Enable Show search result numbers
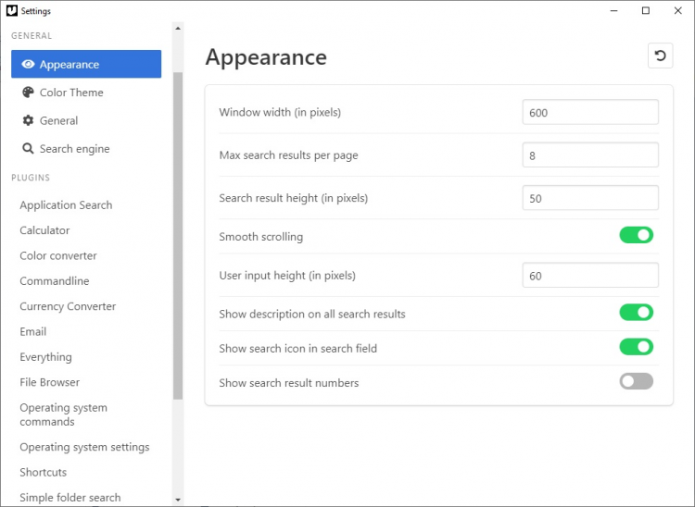 click(x=636, y=381)
